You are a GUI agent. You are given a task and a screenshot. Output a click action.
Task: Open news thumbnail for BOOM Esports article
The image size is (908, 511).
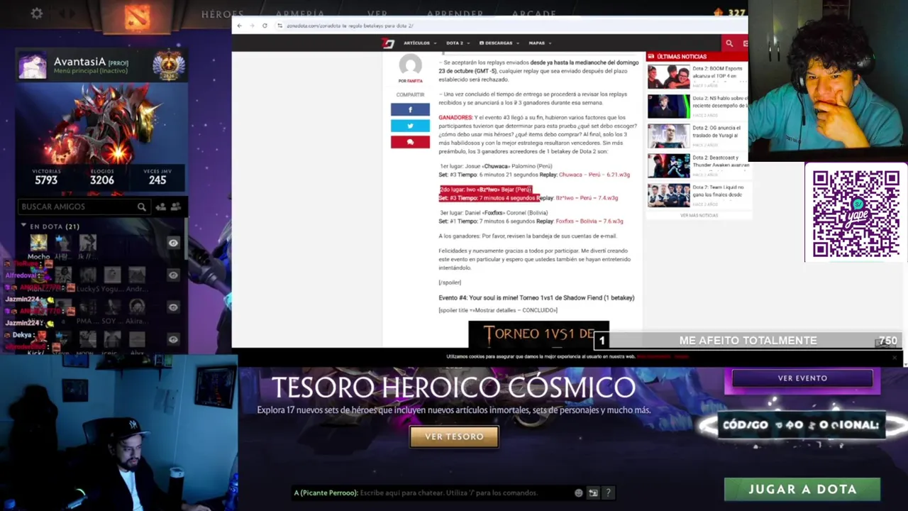pos(668,77)
